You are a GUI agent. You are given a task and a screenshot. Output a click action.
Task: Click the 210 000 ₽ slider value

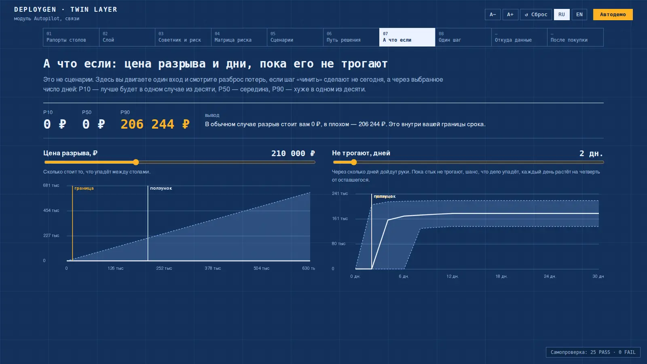click(293, 153)
